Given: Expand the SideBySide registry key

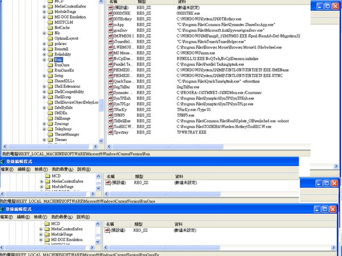Looking at the screenshot, I should [x=44, y=108].
